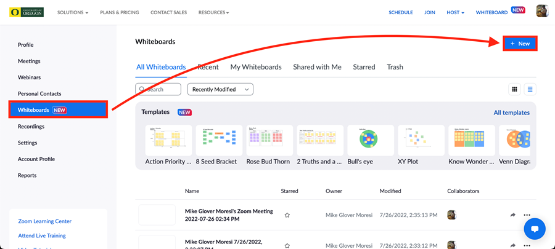Click modified date 7/26/2022, 2:35:13 PM
The height and width of the screenshot is (249, 555).
(408, 215)
